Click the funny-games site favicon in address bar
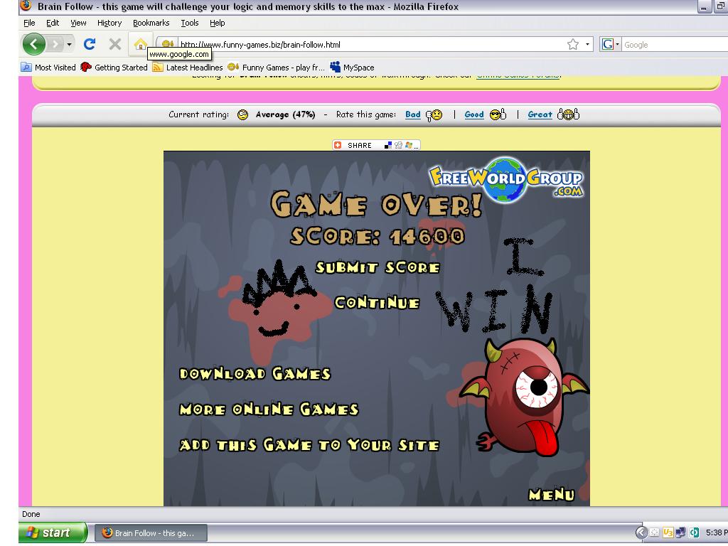 (x=168, y=44)
